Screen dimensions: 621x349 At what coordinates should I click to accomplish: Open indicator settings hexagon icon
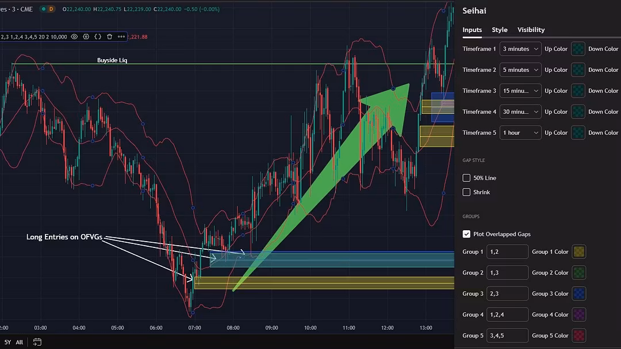(86, 37)
